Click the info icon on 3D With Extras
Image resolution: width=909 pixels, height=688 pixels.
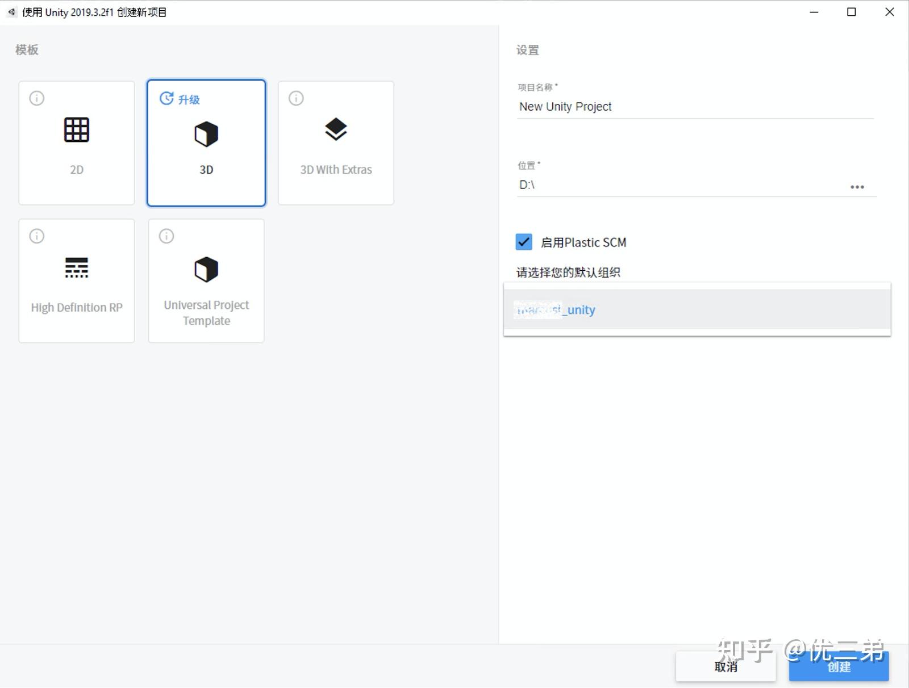[295, 98]
